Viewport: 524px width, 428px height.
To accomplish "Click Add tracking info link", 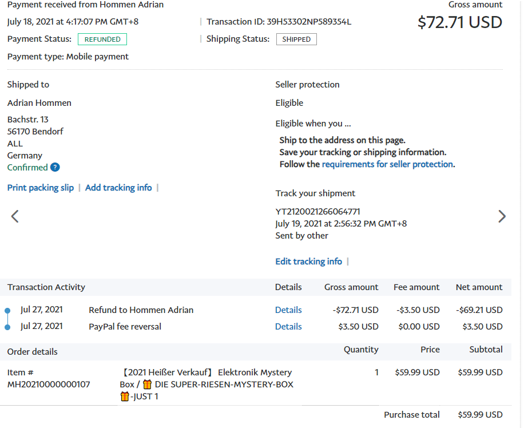I will (x=118, y=188).
